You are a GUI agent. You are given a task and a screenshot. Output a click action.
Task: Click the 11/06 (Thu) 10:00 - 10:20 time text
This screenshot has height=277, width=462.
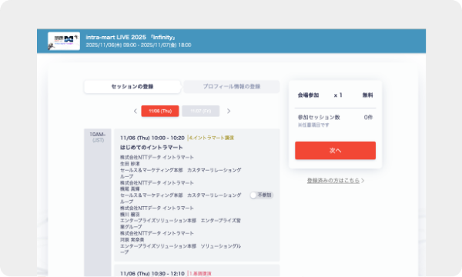tap(152, 138)
